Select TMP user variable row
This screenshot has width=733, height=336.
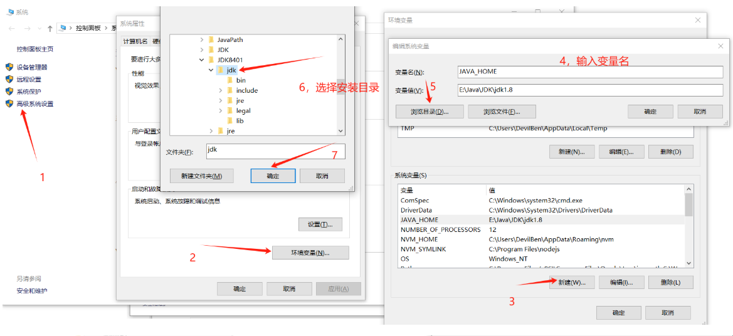pyautogui.click(x=545, y=128)
